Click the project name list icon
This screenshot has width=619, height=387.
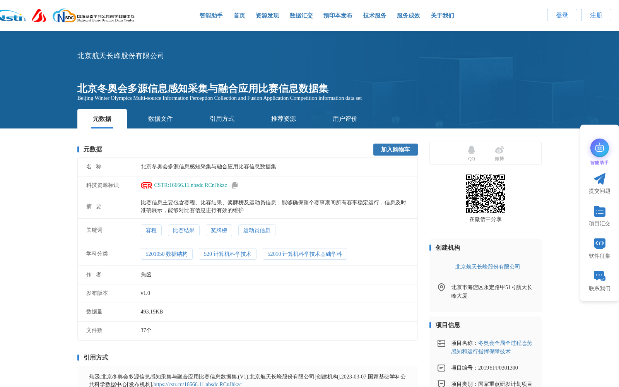(441, 343)
